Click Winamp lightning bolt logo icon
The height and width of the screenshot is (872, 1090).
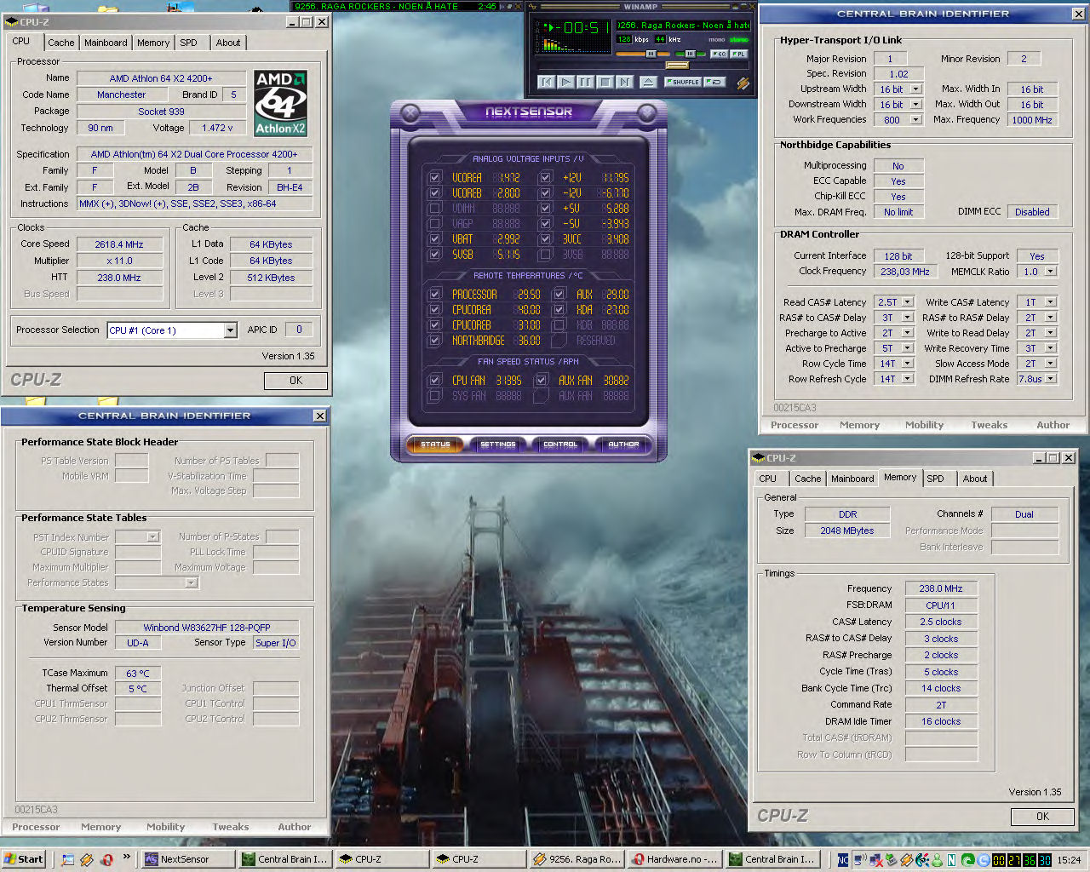[743, 83]
